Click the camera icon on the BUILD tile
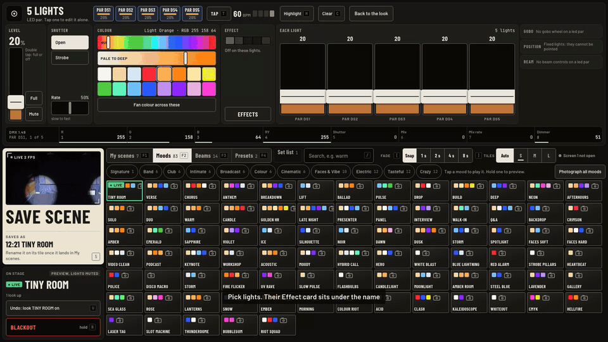This screenshot has height=342, width=608. 480,186
